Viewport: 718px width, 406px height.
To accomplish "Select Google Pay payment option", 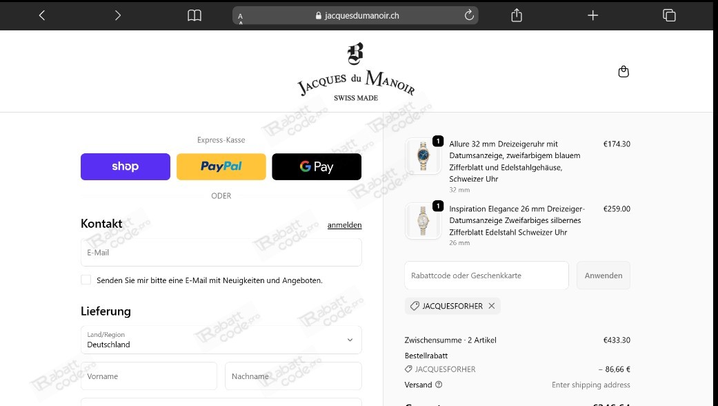I will pyautogui.click(x=317, y=166).
